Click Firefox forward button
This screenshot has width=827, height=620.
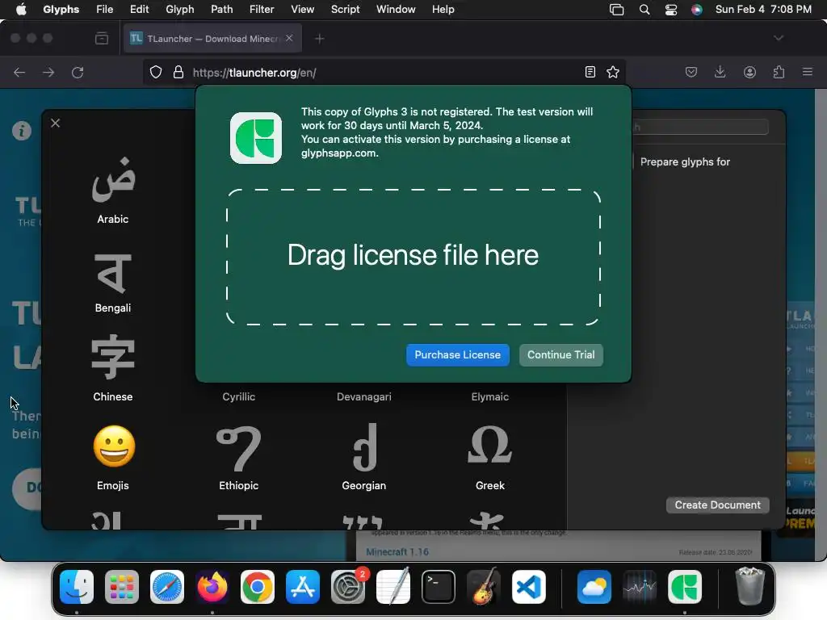pos(48,72)
